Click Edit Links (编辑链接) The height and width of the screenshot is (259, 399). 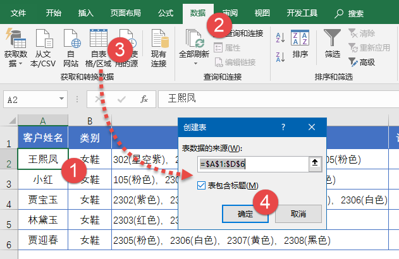[235, 63]
